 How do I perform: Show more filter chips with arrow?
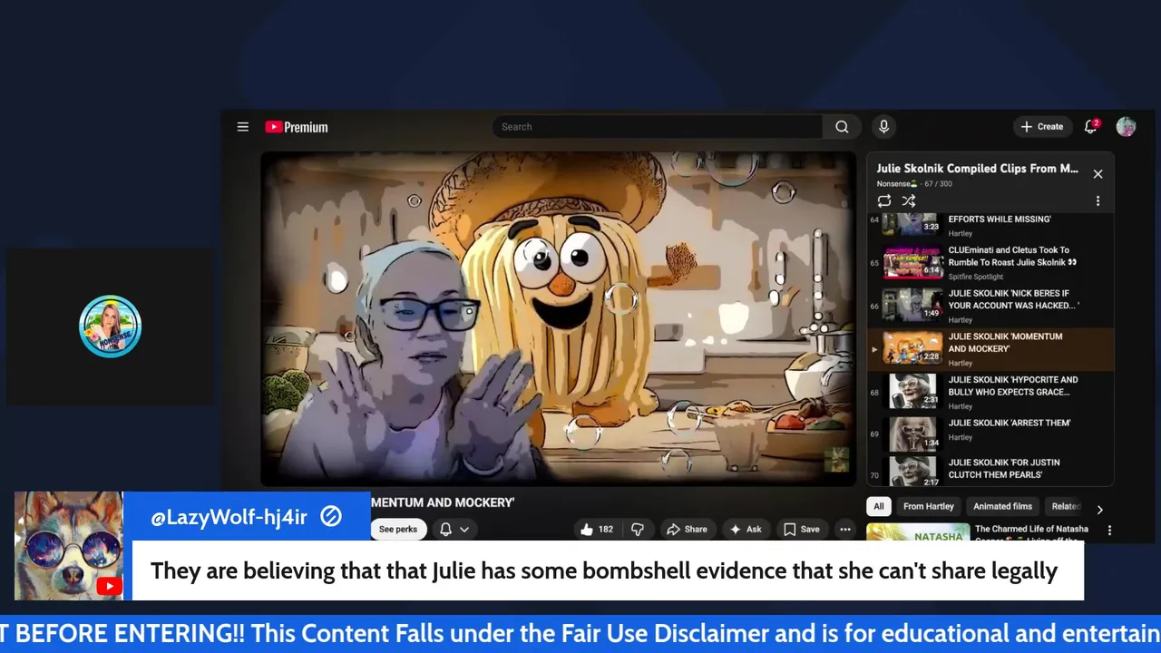click(x=1099, y=509)
